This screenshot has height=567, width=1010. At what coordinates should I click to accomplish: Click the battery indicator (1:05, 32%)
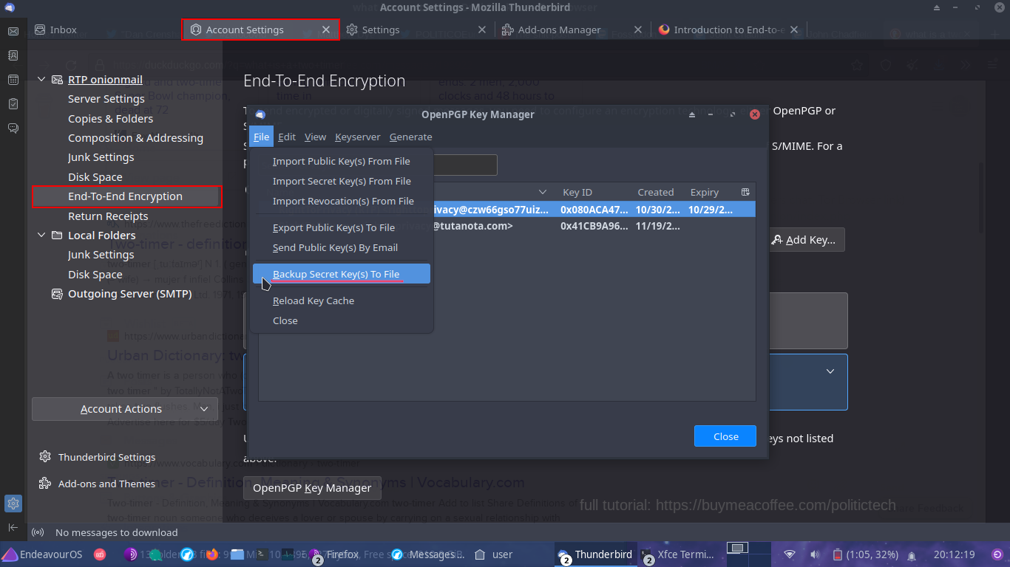coord(865,554)
